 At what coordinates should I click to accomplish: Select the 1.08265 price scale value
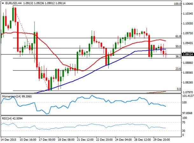click(188, 82)
